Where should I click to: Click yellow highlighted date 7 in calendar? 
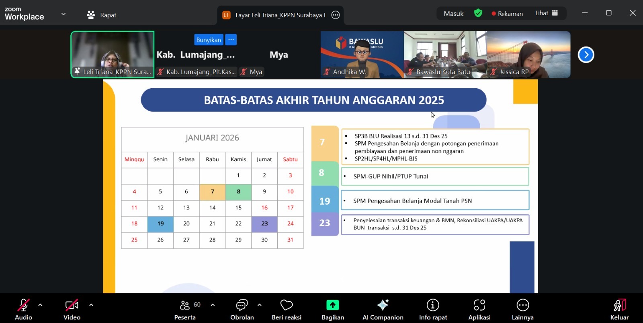pos(213,192)
